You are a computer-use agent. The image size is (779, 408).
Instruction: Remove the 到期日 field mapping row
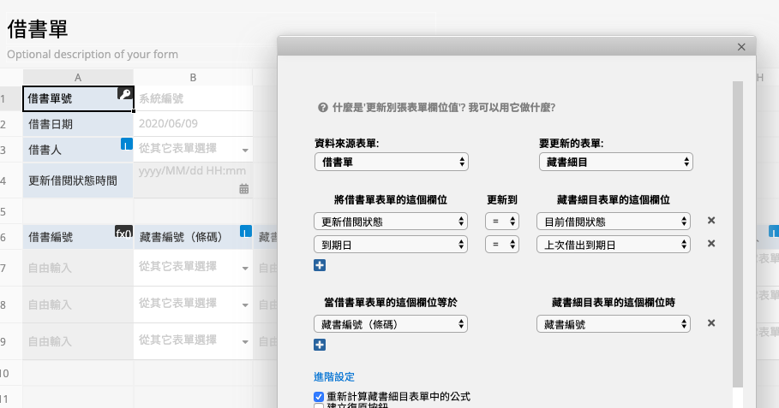(x=710, y=244)
